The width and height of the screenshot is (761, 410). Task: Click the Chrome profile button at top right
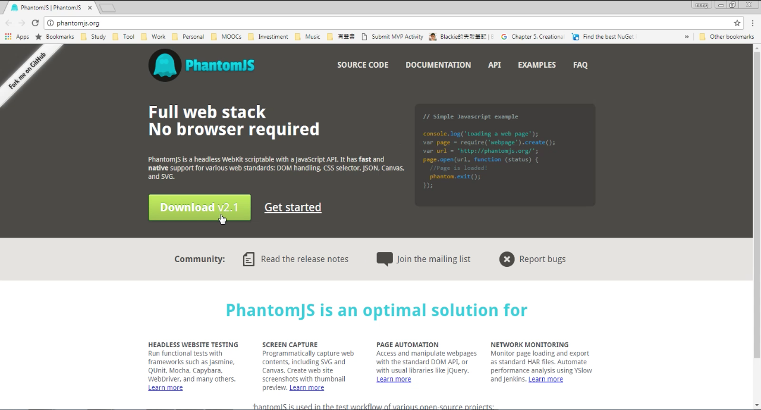tap(702, 5)
